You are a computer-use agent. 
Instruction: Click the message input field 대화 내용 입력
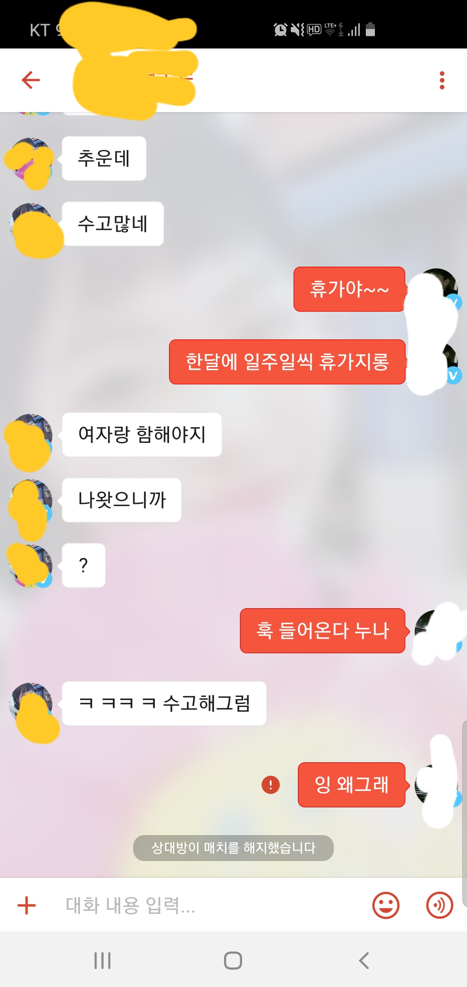208,905
